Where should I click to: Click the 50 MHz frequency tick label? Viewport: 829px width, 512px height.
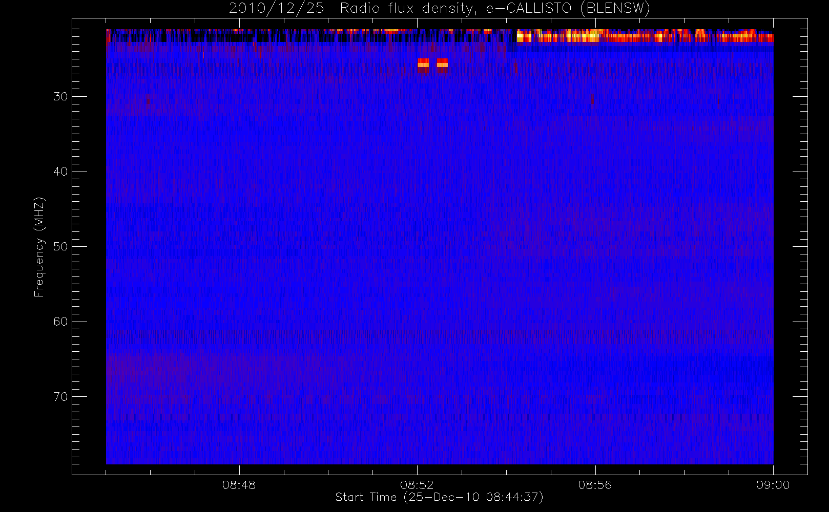[x=60, y=247]
